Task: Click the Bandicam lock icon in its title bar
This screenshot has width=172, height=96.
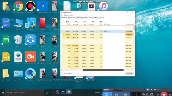Action: click(x=148, y=90)
